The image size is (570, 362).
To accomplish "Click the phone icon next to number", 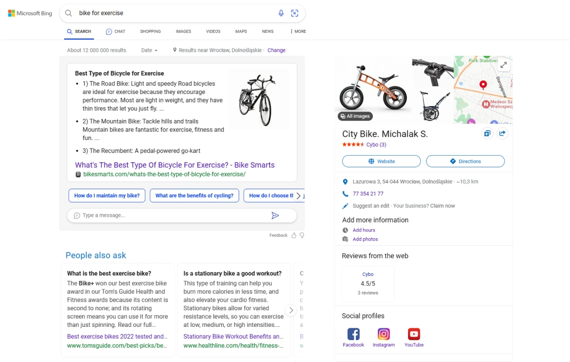I will [x=345, y=194].
